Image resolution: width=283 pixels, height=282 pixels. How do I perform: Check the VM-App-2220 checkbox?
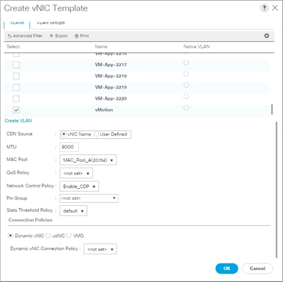tap(16, 99)
